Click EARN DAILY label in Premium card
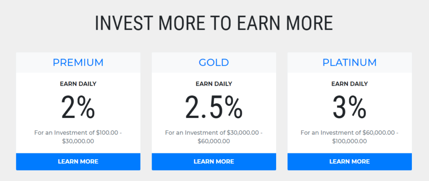429x181 pixels. (x=78, y=84)
